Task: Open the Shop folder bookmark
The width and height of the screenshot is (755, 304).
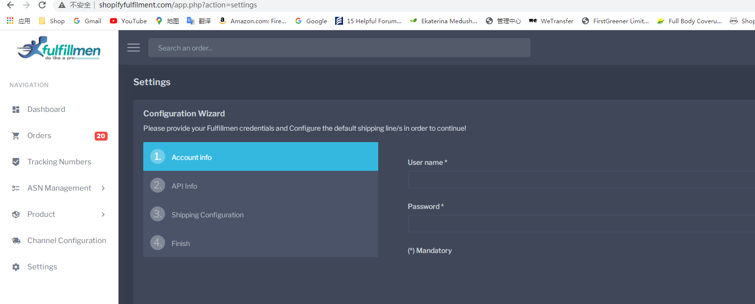Action: point(52,21)
